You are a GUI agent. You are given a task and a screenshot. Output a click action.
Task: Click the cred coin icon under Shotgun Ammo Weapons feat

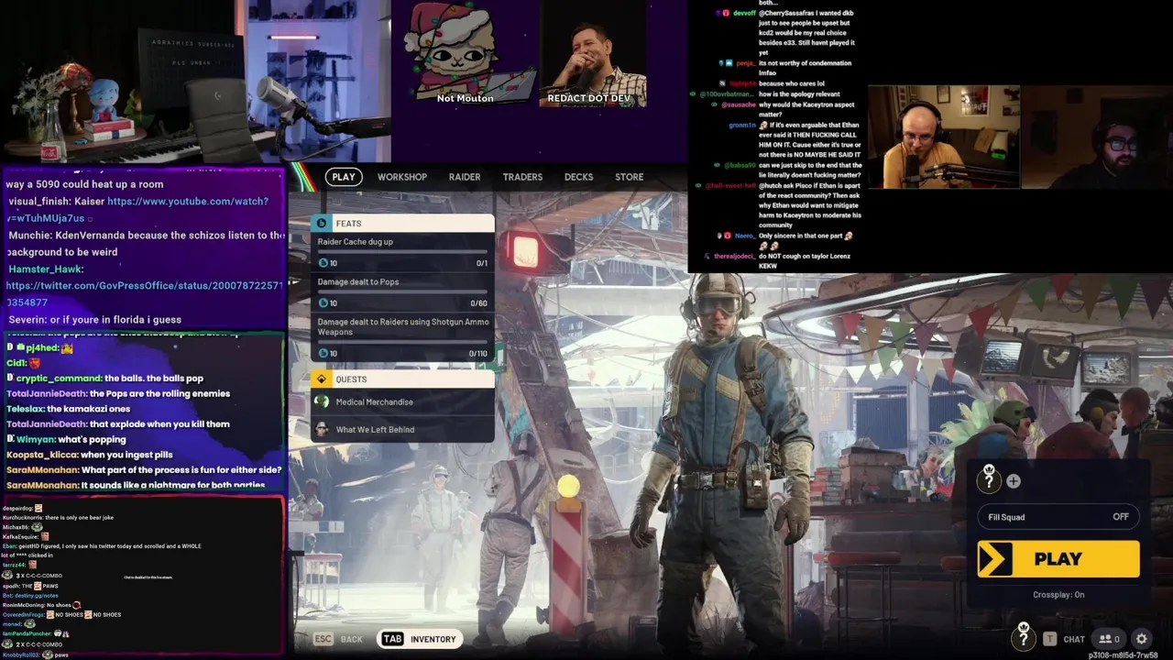[x=323, y=354]
